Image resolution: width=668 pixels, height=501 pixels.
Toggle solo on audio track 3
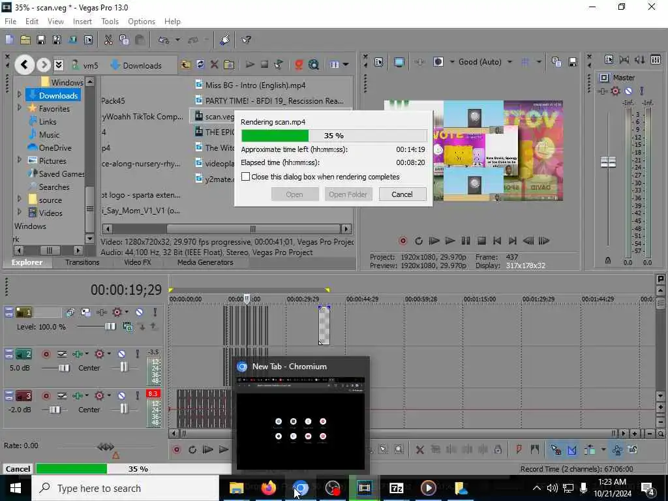(x=137, y=396)
